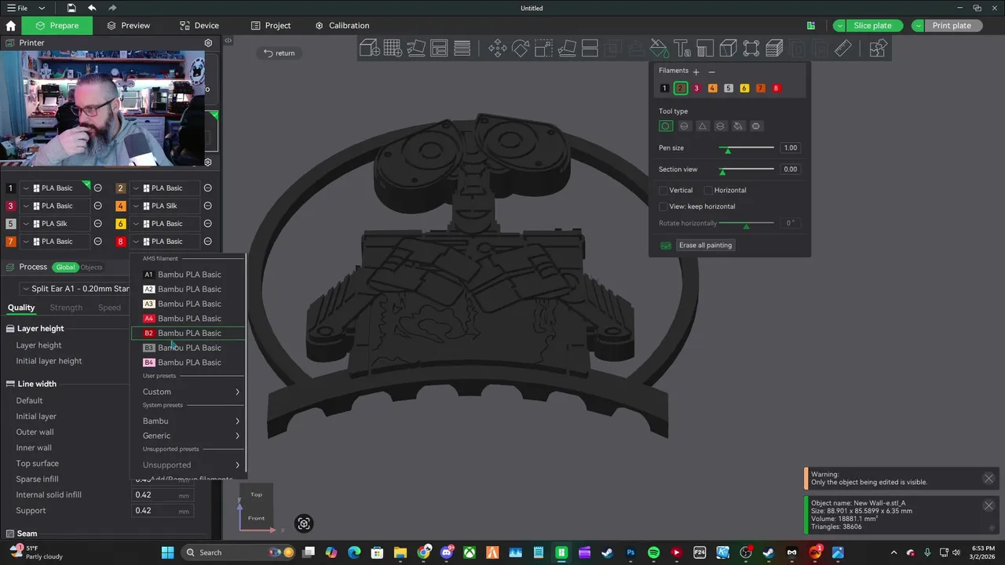Open printer settings gear icon
Screen dimensions: 1005x565
click(208, 43)
